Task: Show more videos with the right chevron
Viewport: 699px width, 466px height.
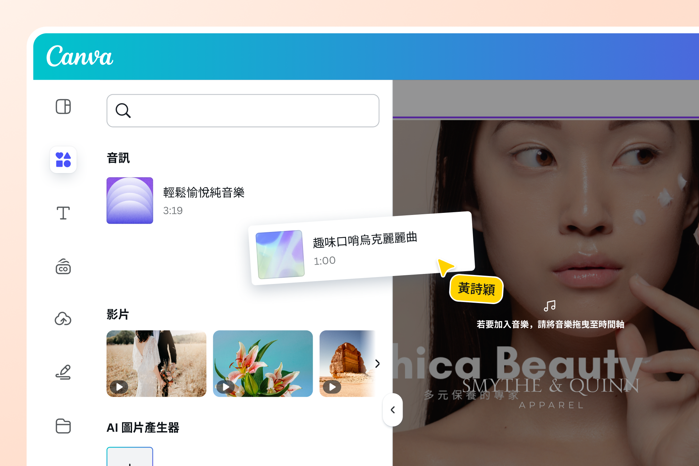Action: click(378, 363)
